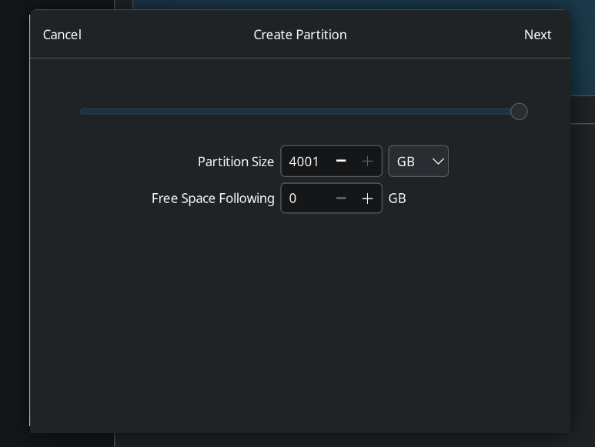The image size is (595, 447).
Task: Click the middle of the size slider track
Action: (x=299, y=112)
